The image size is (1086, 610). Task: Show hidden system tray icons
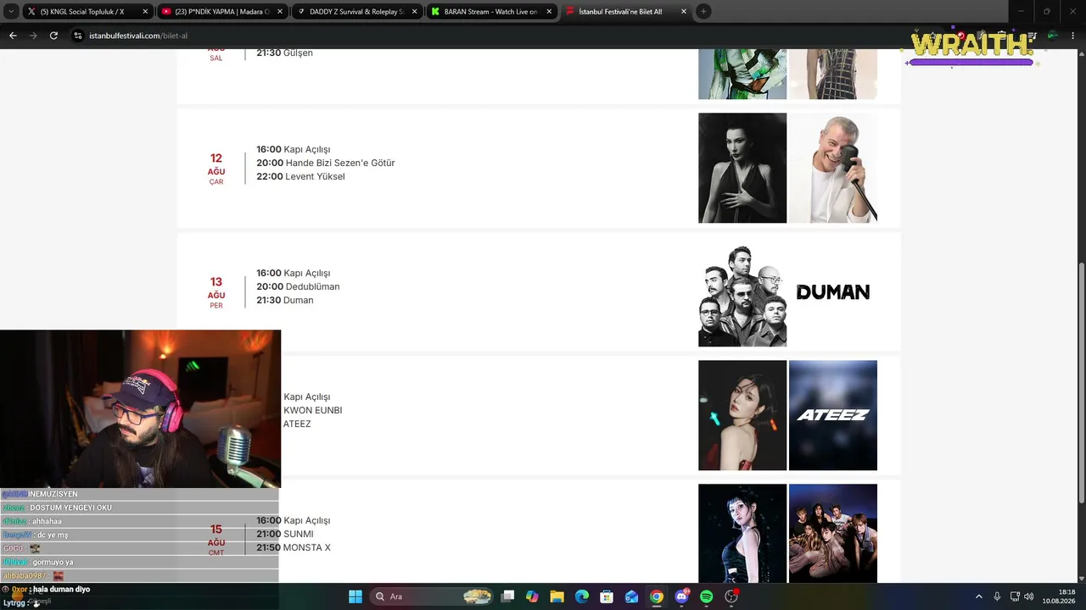(x=978, y=596)
